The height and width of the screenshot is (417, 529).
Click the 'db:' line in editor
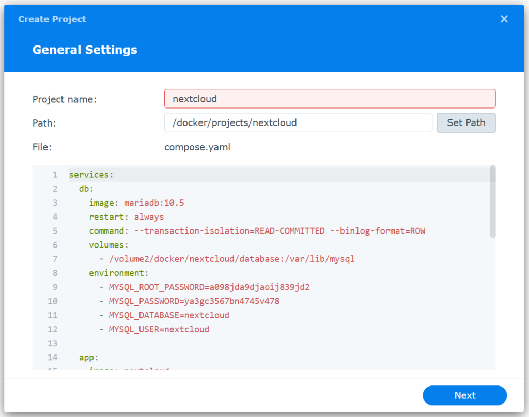click(86, 189)
